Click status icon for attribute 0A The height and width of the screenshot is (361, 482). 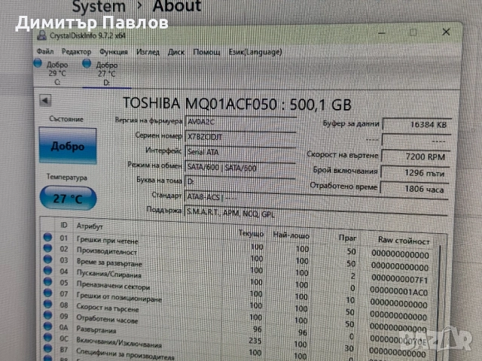coord(47,326)
